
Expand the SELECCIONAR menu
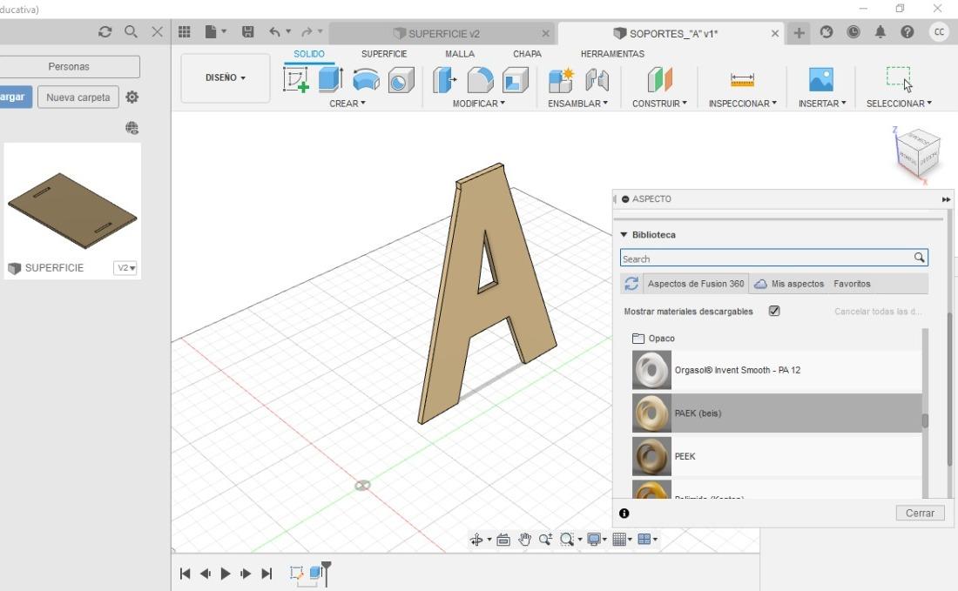point(899,104)
